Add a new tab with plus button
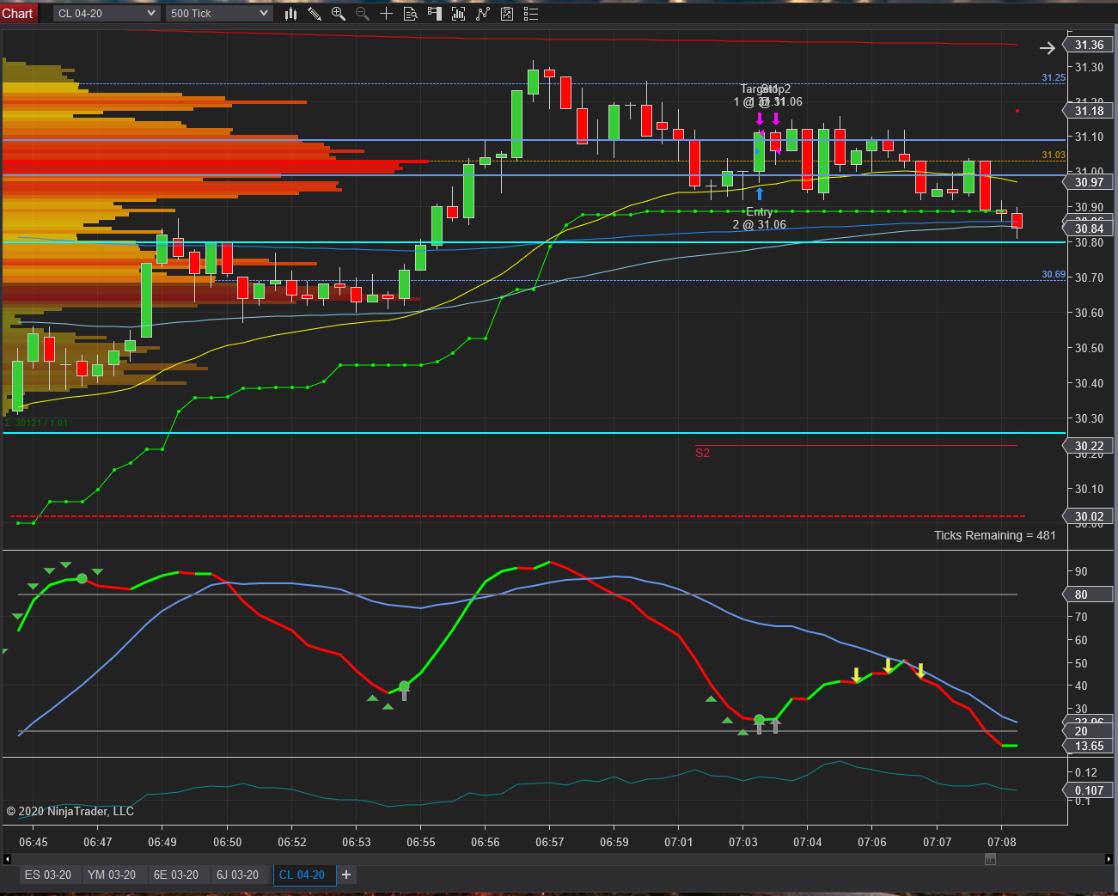The height and width of the screenshot is (896, 1118). point(346,875)
